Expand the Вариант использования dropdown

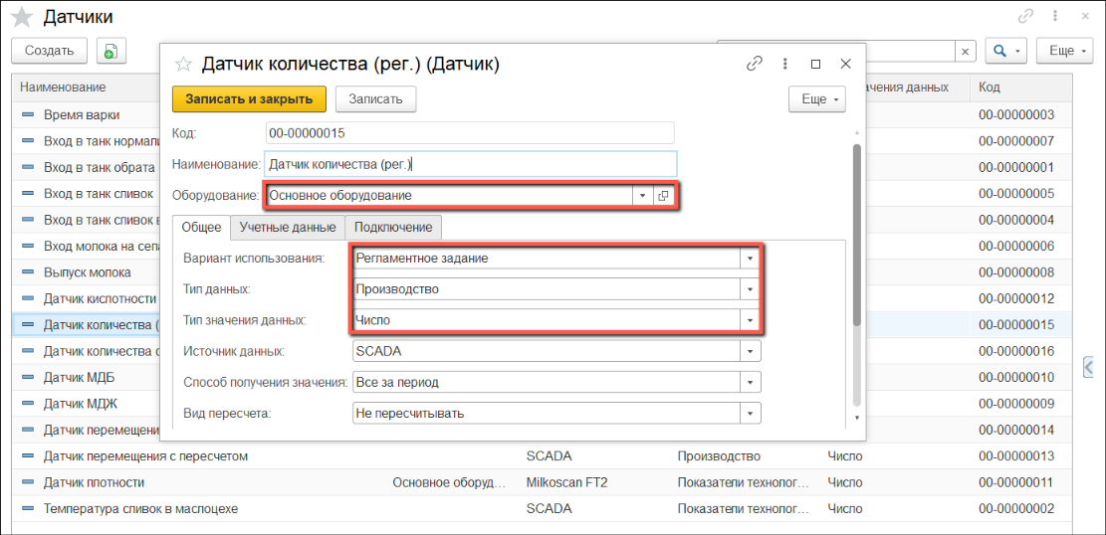click(749, 259)
